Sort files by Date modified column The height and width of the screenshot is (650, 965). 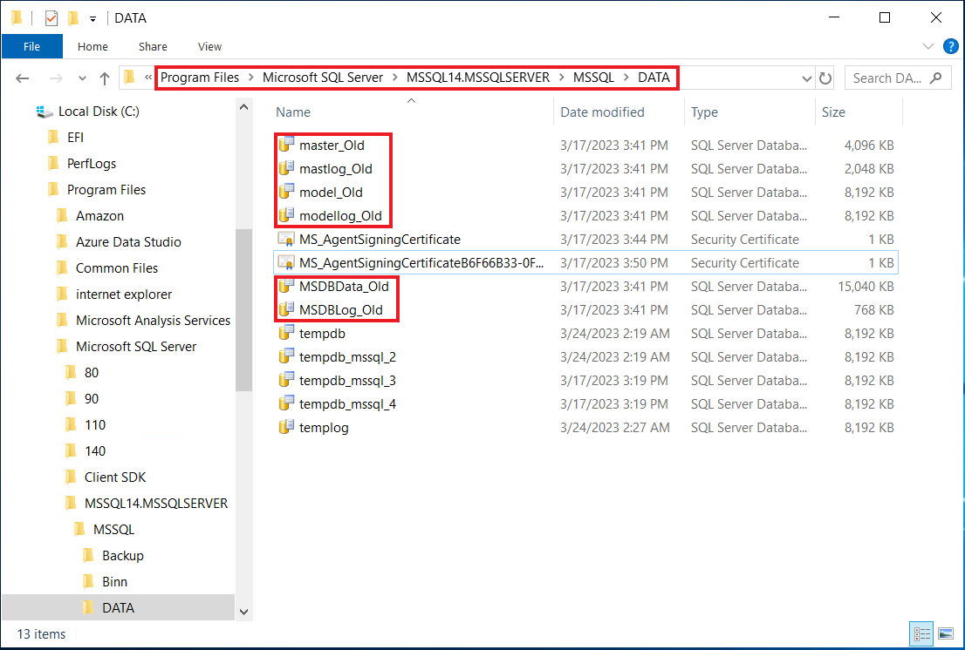pos(602,112)
